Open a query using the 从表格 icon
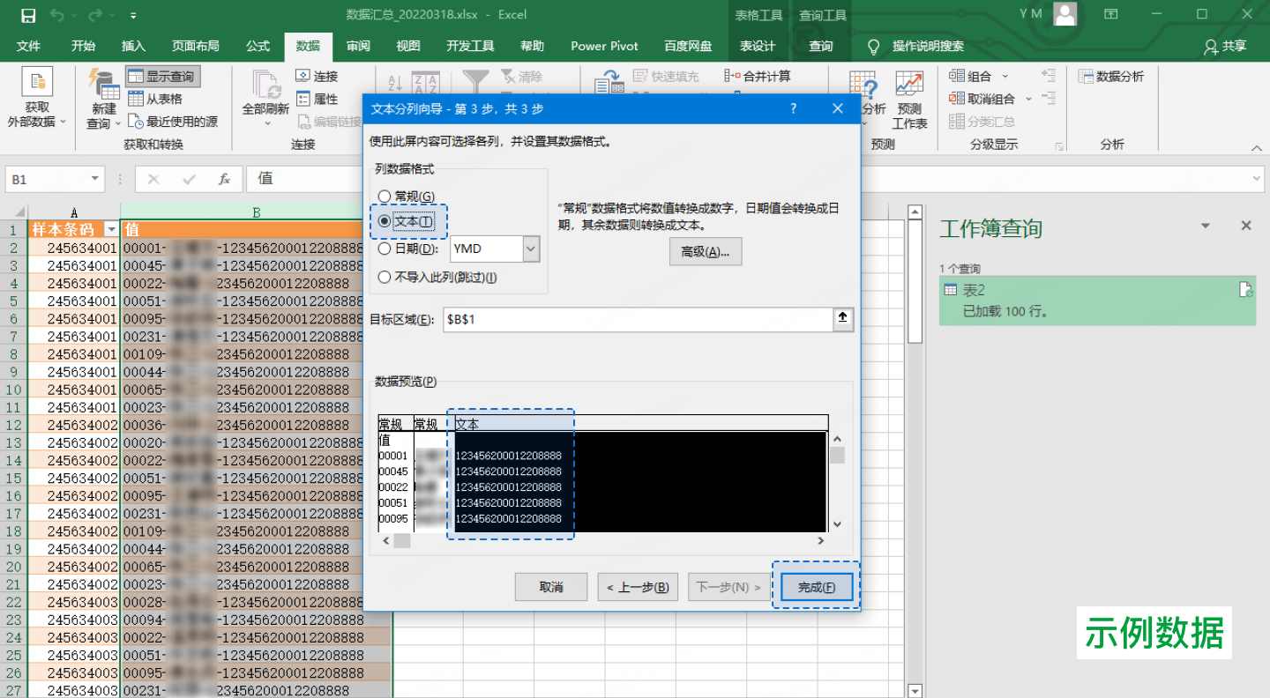The image size is (1270, 698). tap(155, 98)
